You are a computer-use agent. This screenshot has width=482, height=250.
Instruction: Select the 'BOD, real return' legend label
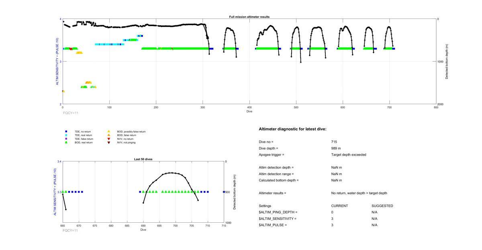coord(84,142)
